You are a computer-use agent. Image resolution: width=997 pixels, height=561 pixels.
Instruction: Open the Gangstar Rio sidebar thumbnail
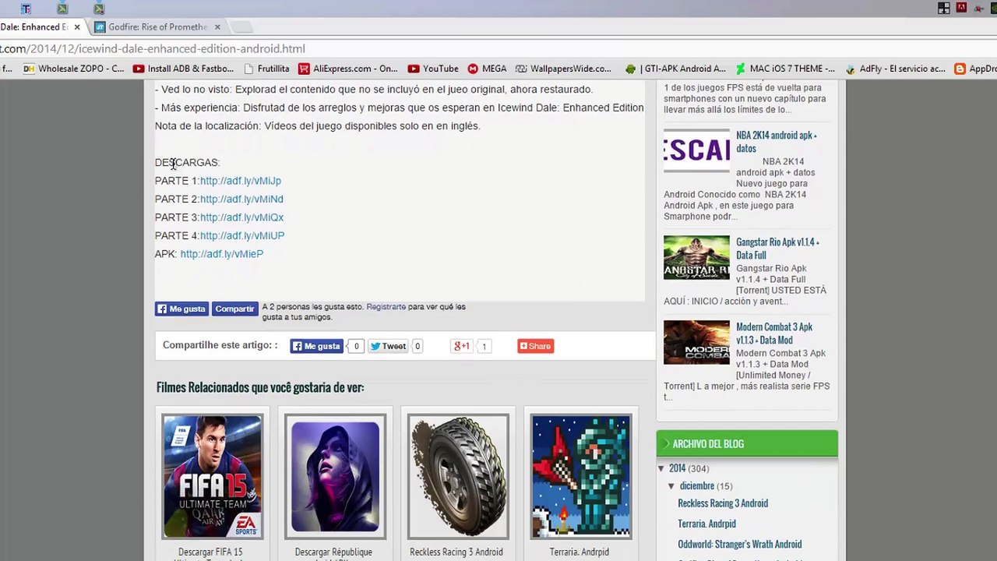(x=696, y=258)
